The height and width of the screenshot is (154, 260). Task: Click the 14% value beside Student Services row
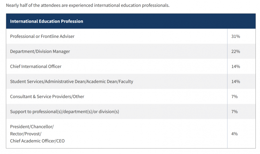(236, 82)
